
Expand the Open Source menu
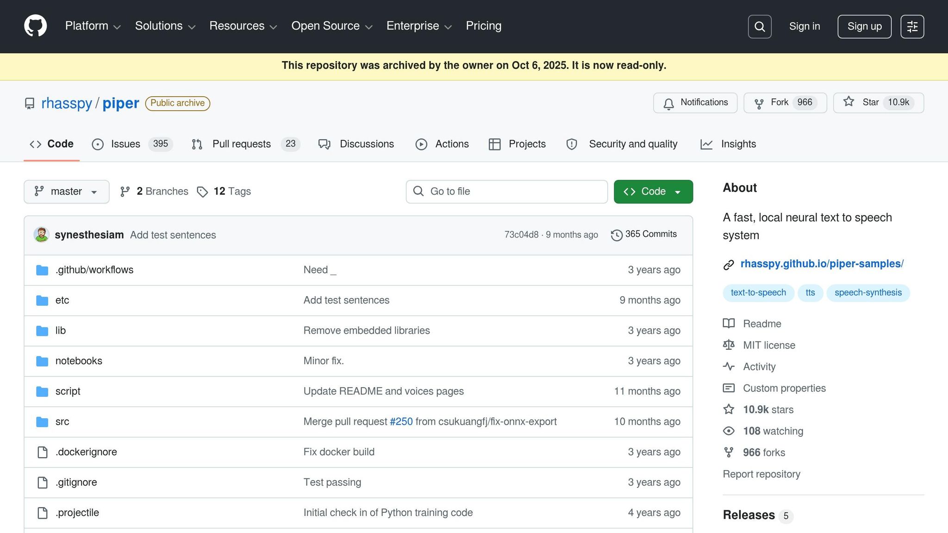coord(332,26)
